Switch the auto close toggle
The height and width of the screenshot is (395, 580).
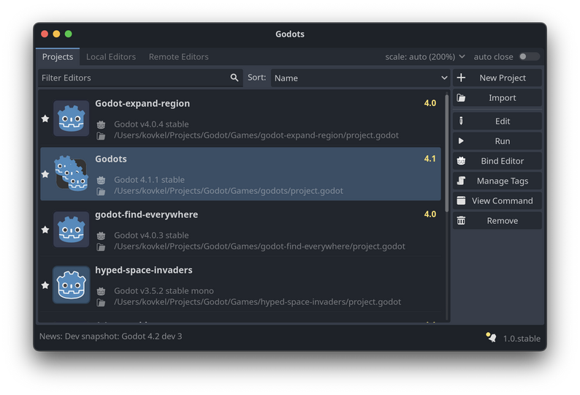[x=529, y=57]
